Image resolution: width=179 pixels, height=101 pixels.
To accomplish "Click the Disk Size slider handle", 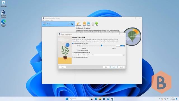I will (x=102, y=45).
